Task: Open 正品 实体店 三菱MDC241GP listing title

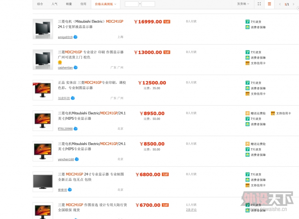Action: [92, 85]
